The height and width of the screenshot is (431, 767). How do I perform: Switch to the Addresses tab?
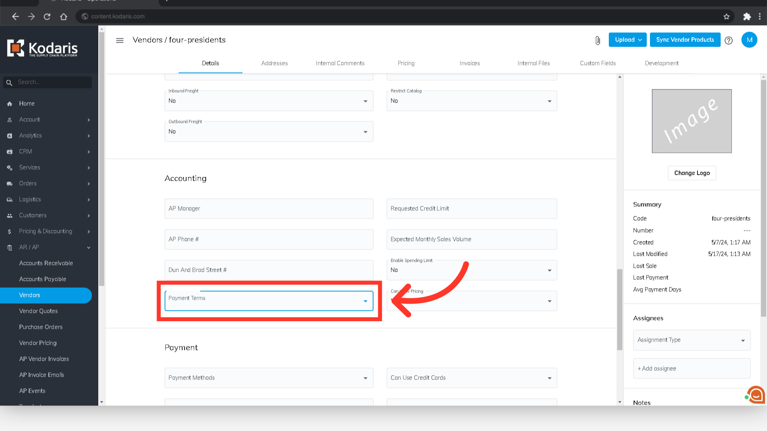coord(274,63)
